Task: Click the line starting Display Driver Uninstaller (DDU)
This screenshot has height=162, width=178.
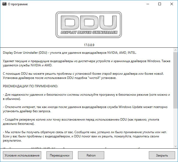Action: [70, 53]
